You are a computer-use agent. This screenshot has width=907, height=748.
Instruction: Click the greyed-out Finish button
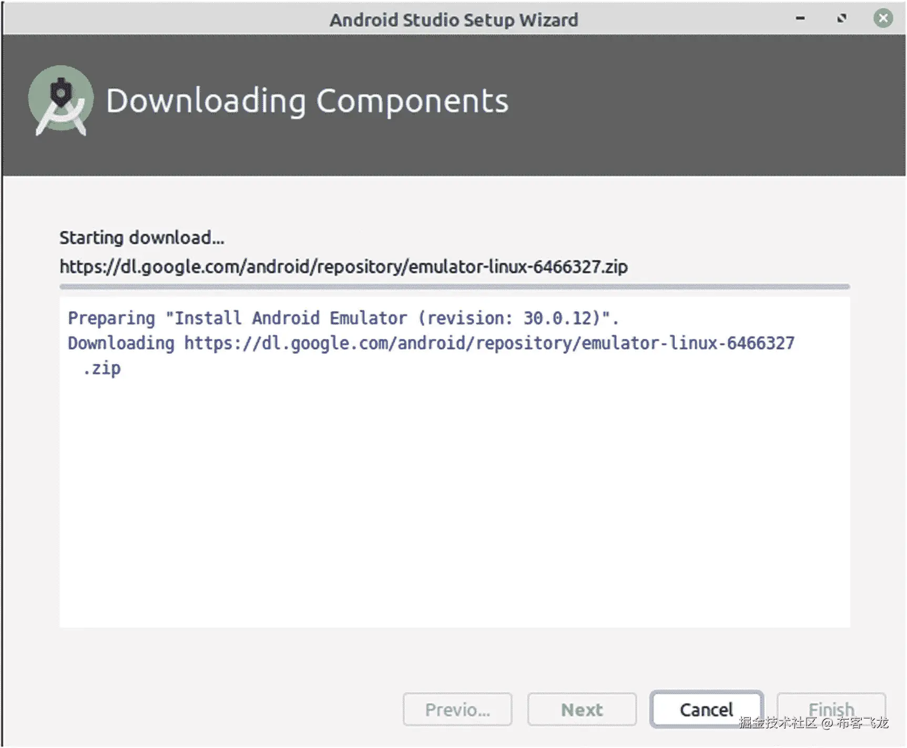coord(831,710)
